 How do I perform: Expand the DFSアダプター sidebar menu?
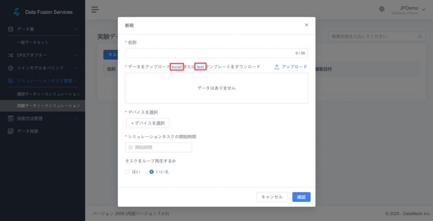(42, 55)
